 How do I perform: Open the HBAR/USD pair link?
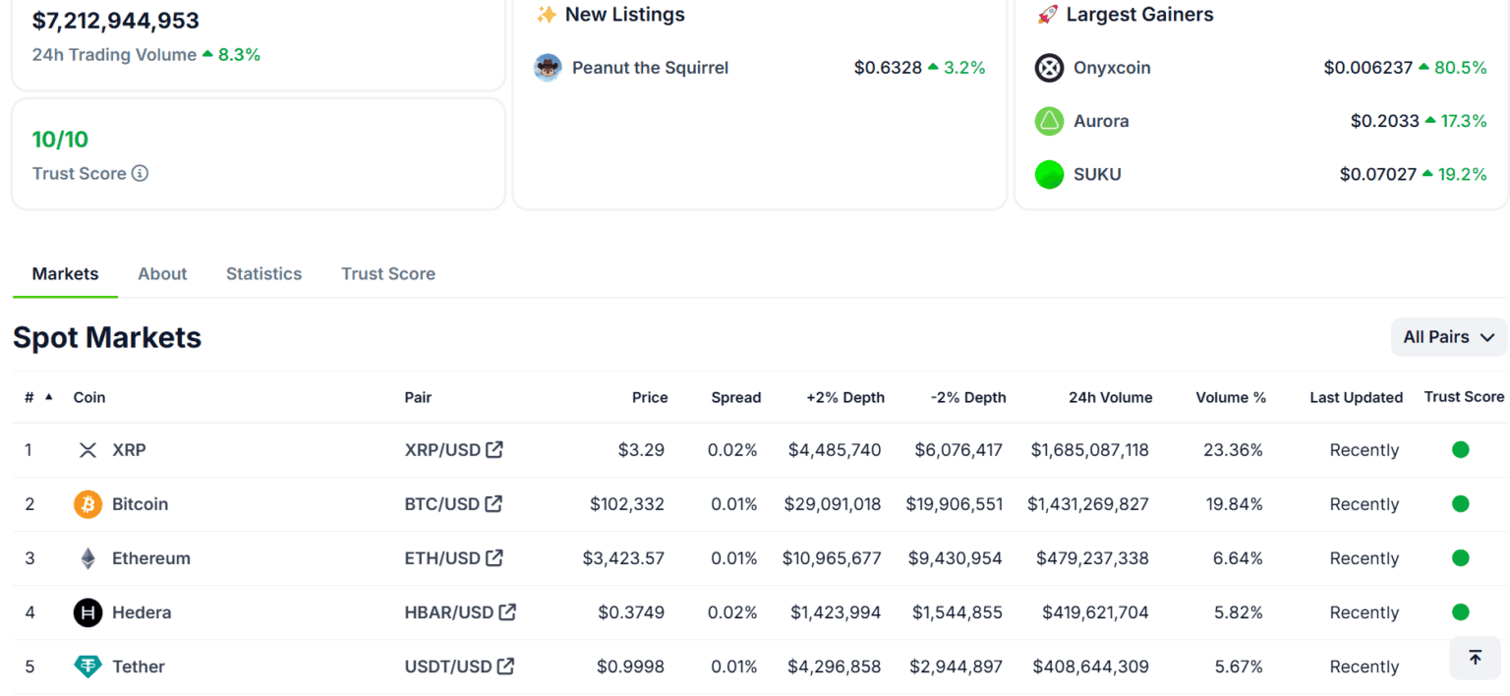click(448, 612)
